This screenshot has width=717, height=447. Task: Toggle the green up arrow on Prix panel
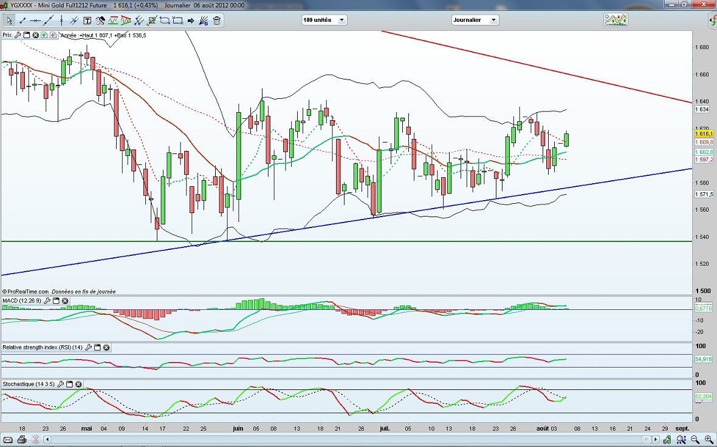coord(44,35)
